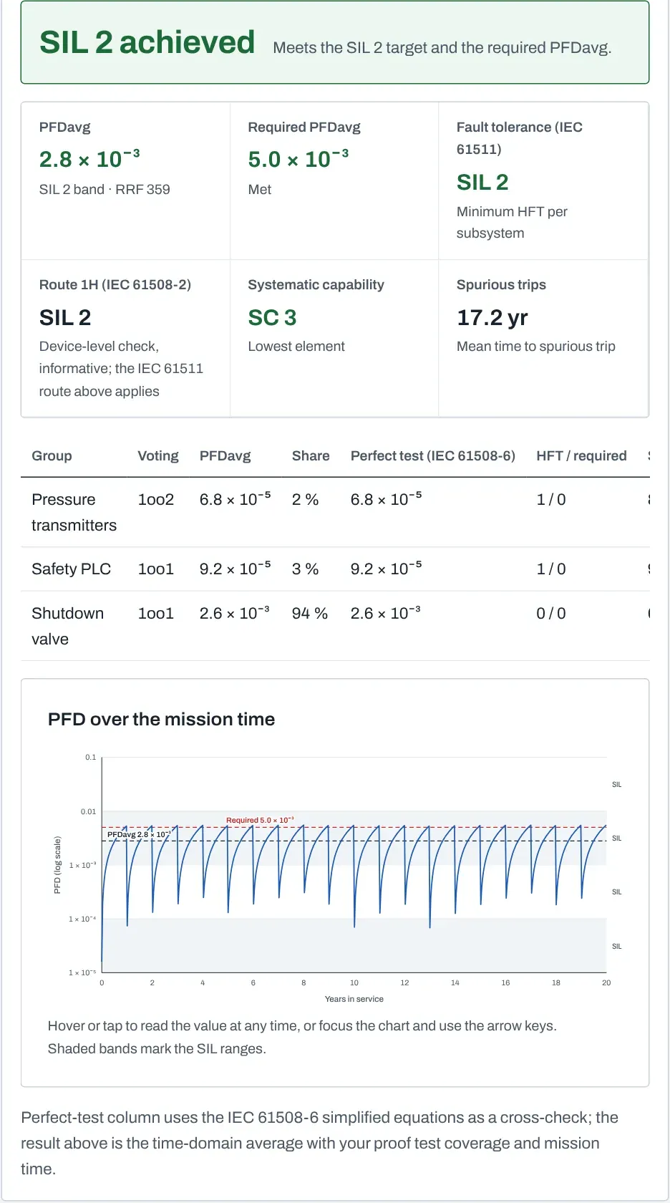Image resolution: width=670 pixels, height=1203 pixels.
Task: Select the "SIL 2 band · RRF 359" note
Action: click(105, 190)
